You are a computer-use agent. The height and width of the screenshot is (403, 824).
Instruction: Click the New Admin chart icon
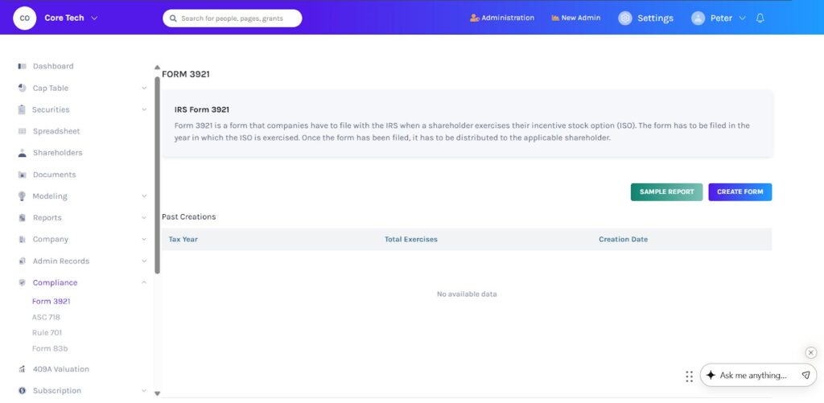(555, 18)
